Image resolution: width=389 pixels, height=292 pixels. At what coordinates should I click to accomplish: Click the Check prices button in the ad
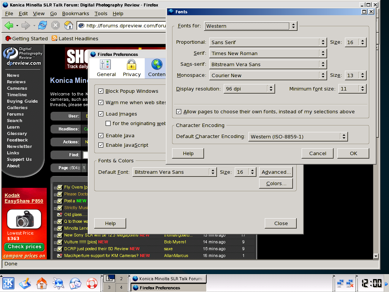(24, 247)
